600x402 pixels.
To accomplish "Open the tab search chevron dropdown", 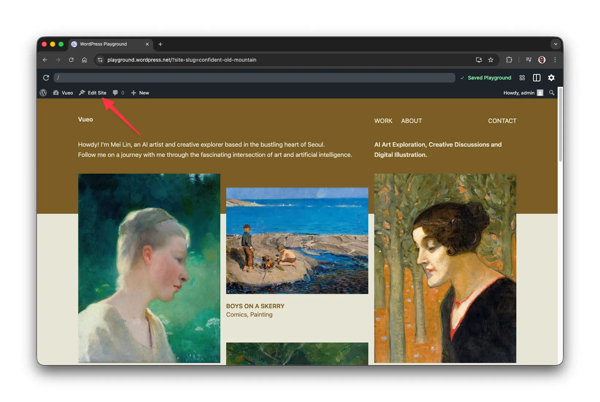I will tap(555, 44).
